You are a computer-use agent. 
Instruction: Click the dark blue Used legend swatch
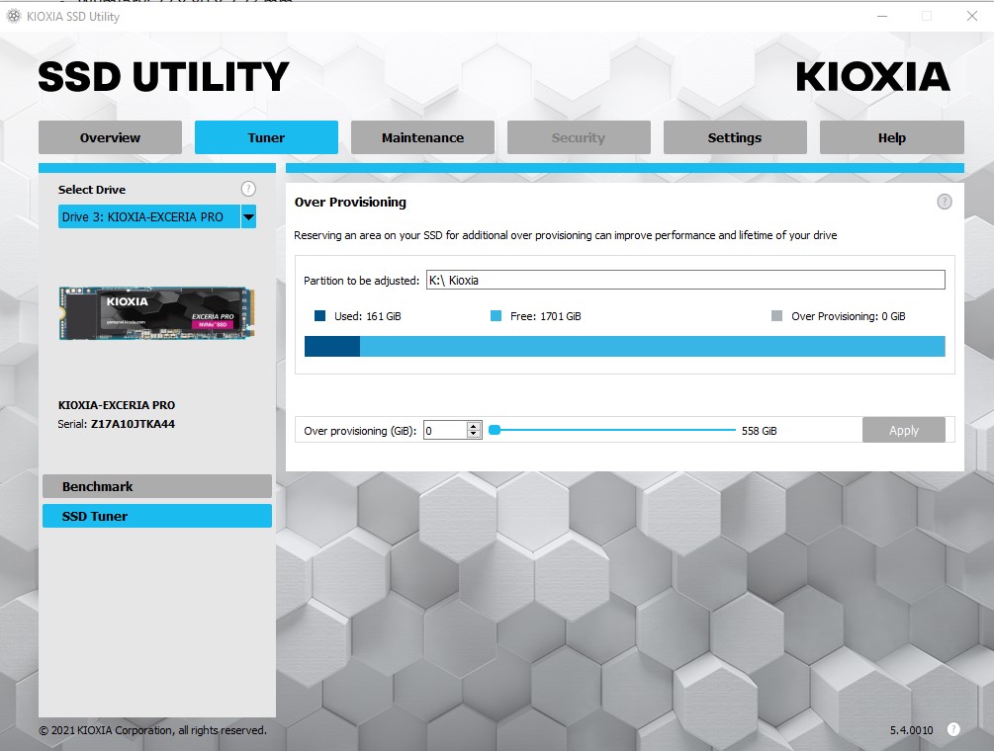click(319, 316)
